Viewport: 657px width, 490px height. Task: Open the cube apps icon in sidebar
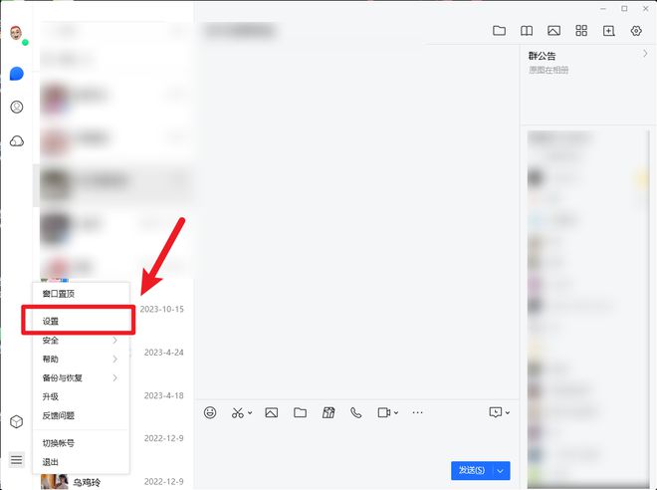pos(17,421)
